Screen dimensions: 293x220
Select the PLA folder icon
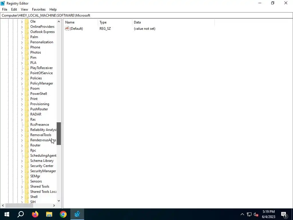tap(27, 63)
